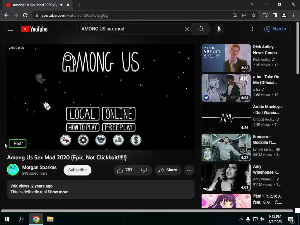Subscribe to Morgan Sparkes
300x225 pixels.
click(77, 170)
